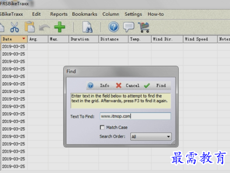Click the Duration column header
The image size is (230, 173).
(x=84, y=39)
